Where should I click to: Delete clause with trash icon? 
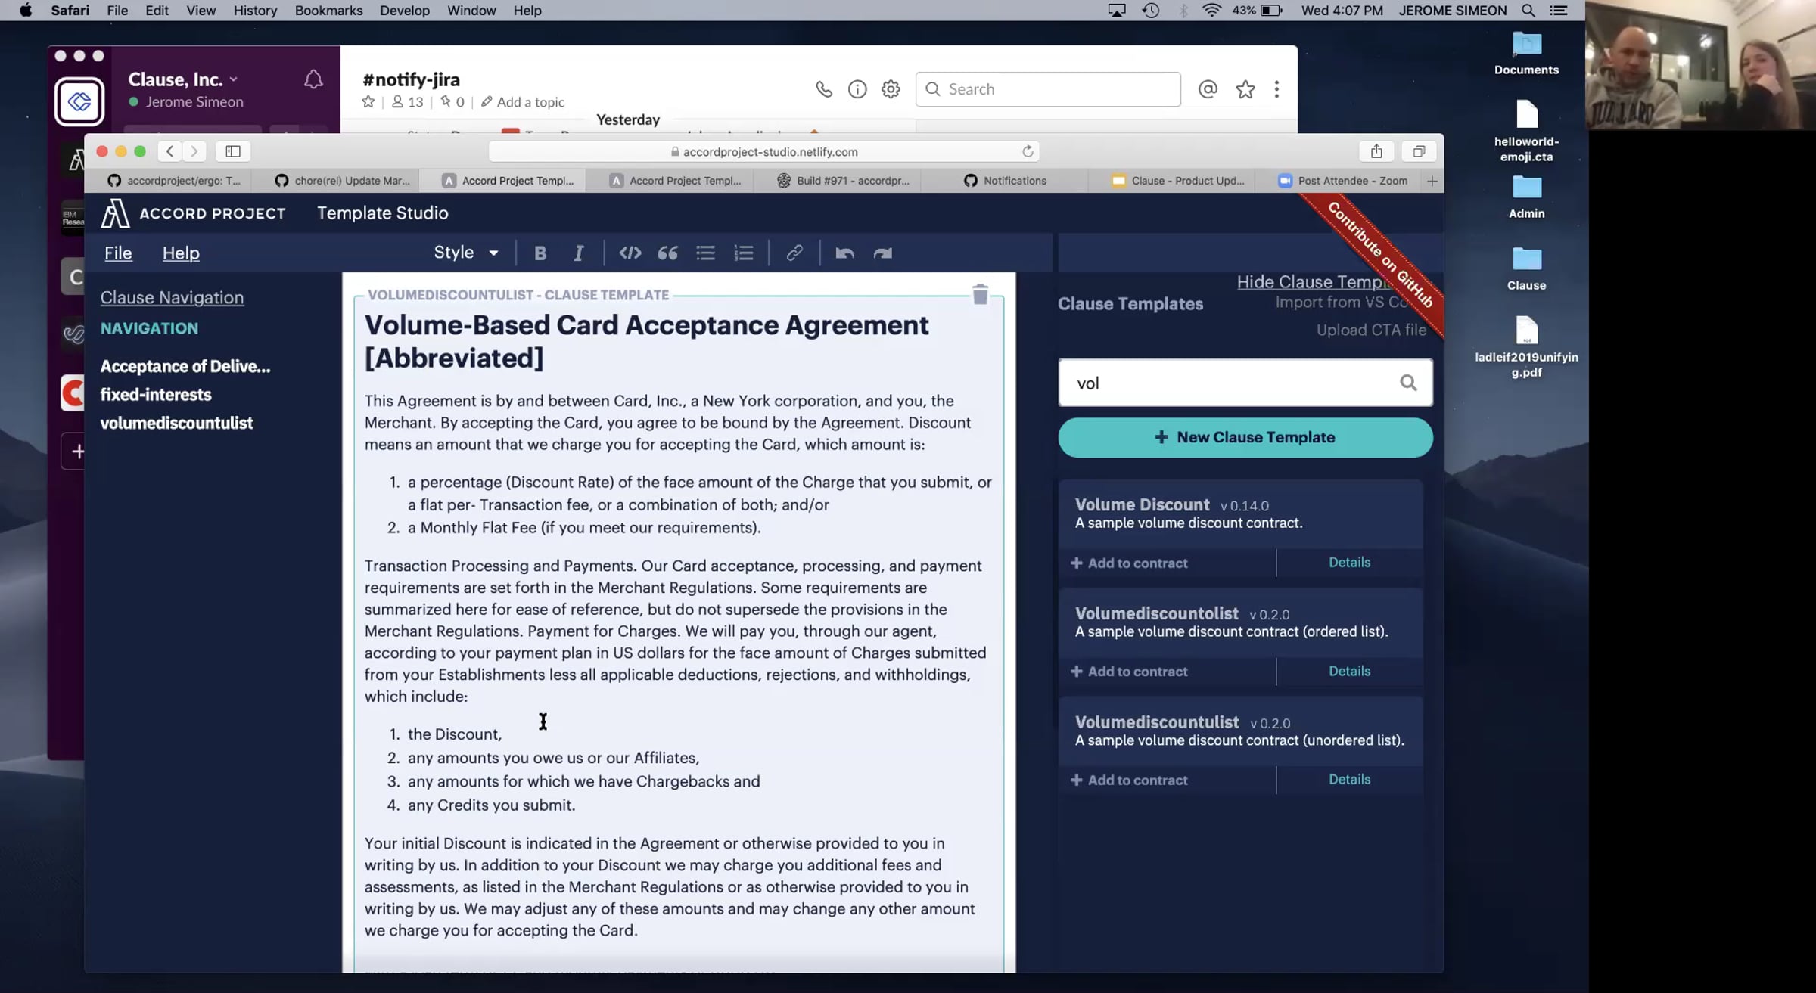[x=980, y=294]
